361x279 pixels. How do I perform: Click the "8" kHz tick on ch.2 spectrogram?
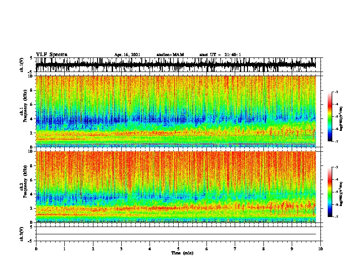[32, 166]
